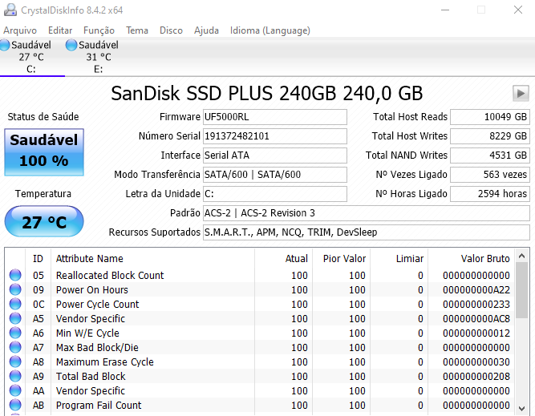Image resolution: width=535 pixels, height=416 pixels.
Task: Open the Tema menu
Action: click(x=137, y=30)
